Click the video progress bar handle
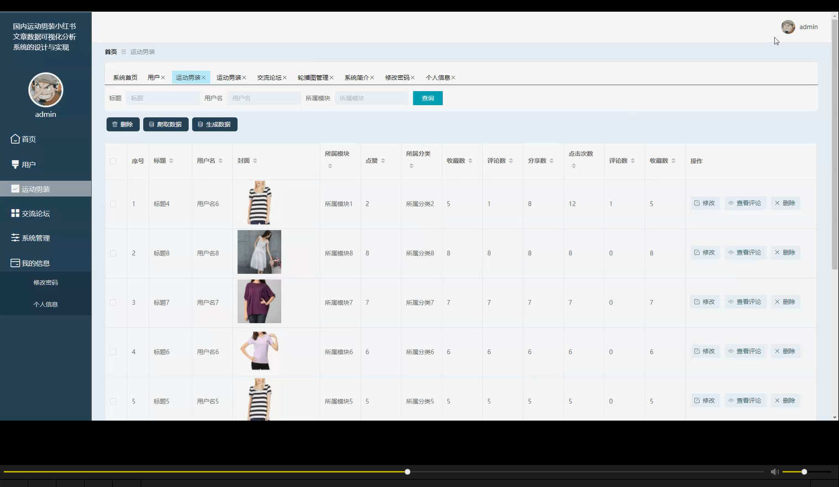Image resolution: width=839 pixels, height=487 pixels. [407, 472]
